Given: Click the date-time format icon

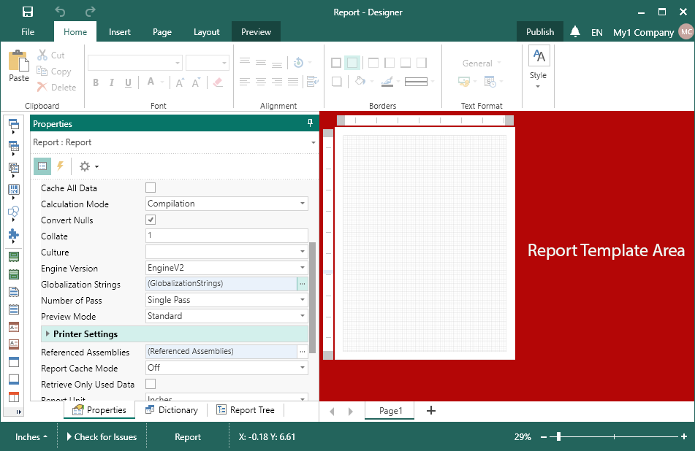Looking at the screenshot, I should (490, 81).
